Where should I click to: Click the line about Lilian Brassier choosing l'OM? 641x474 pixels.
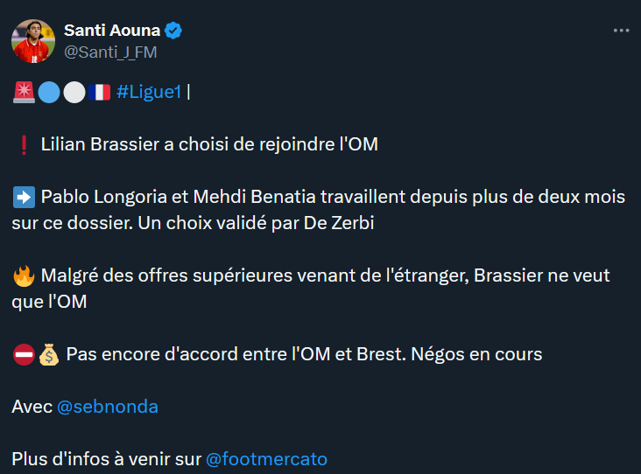[209, 144]
